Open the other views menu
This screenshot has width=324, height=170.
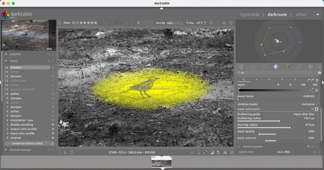[x=301, y=14]
